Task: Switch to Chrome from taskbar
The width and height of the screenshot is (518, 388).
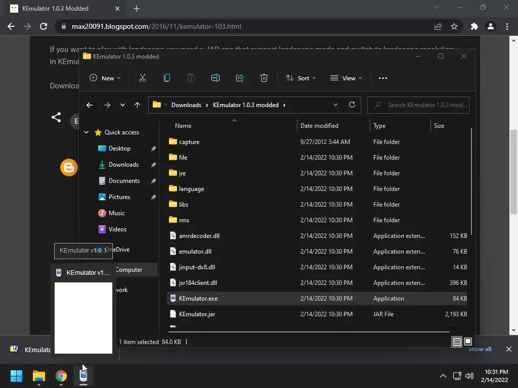Action: point(61,376)
